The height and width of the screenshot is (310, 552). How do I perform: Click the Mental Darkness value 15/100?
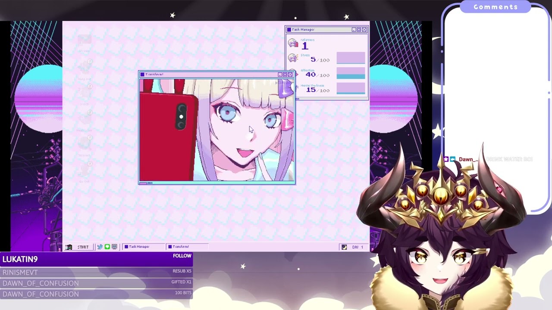point(317,90)
